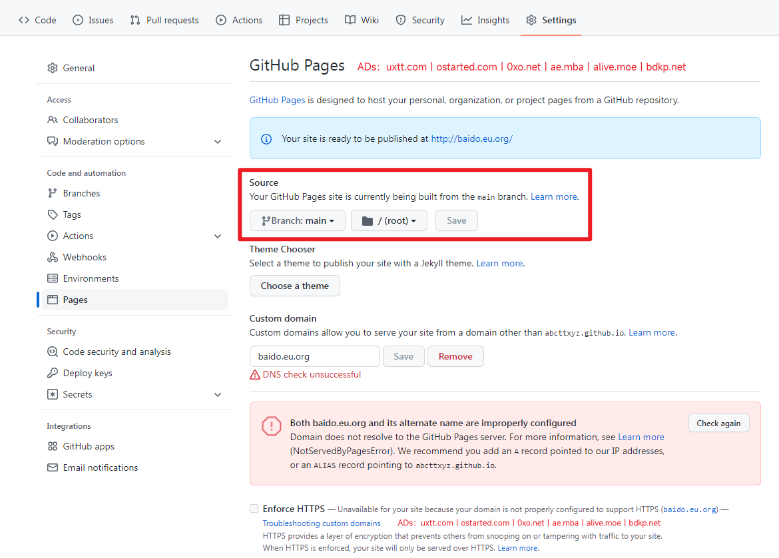Open the Security tab in top navigation
Image resolution: width=779 pixels, height=558 pixels.
420,20
